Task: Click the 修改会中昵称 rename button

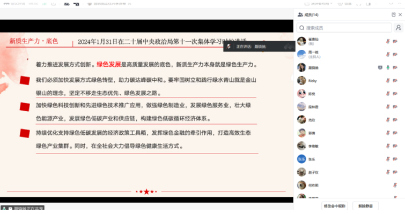Action: pos(335,205)
